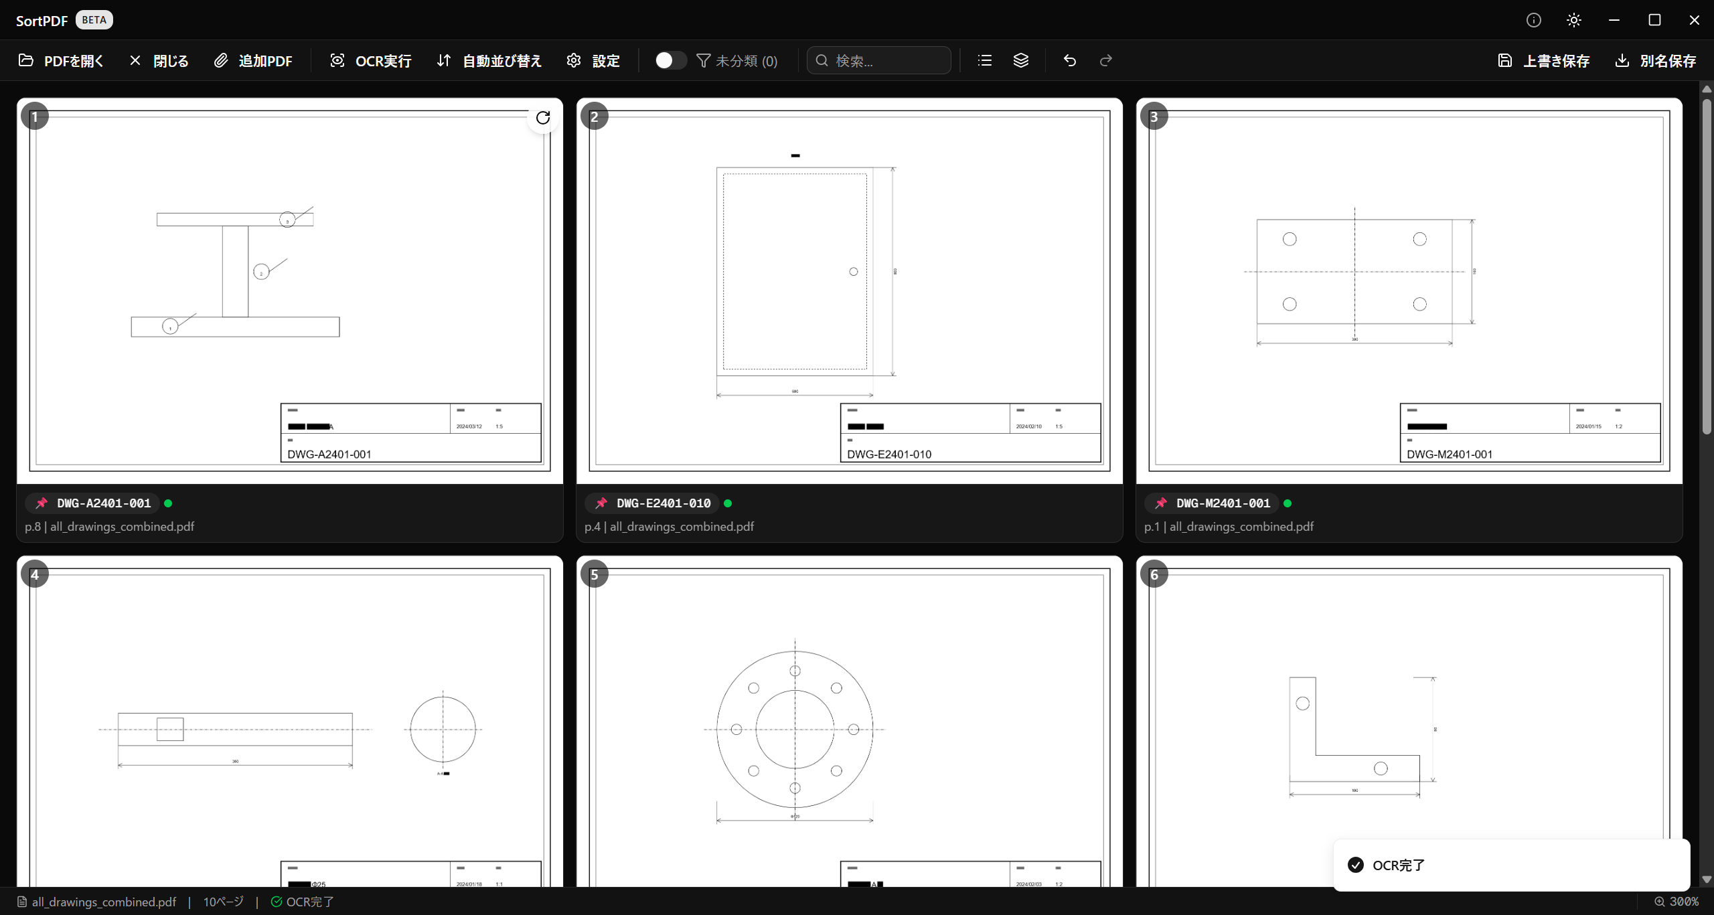Open the info icon in title bar
This screenshot has width=1714, height=915.
pos(1533,20)
